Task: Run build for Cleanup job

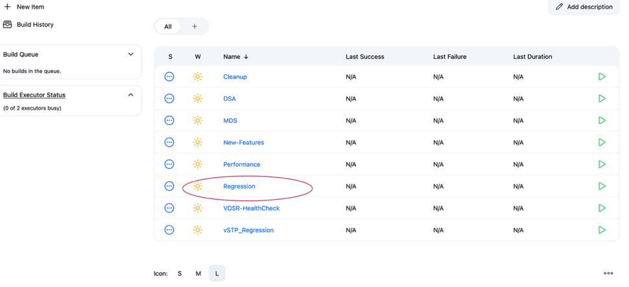Action: [x=602, y=77]
